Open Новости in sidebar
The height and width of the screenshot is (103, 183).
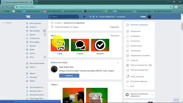coord(33,27)
